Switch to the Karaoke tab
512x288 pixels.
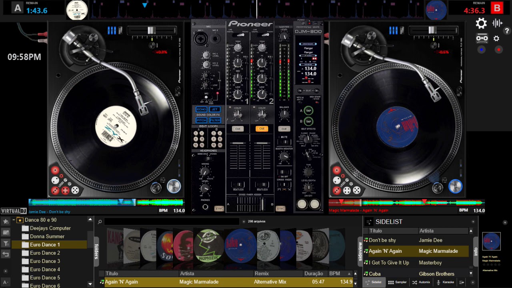click(x=445, y=282)
